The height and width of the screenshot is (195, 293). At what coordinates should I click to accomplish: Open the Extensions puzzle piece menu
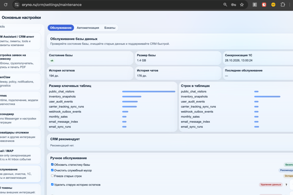coord(283,5)
